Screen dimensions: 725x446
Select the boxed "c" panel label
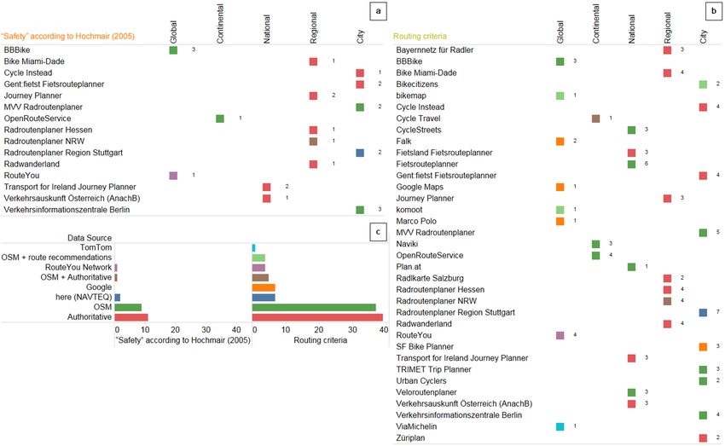tap(378, 232)
